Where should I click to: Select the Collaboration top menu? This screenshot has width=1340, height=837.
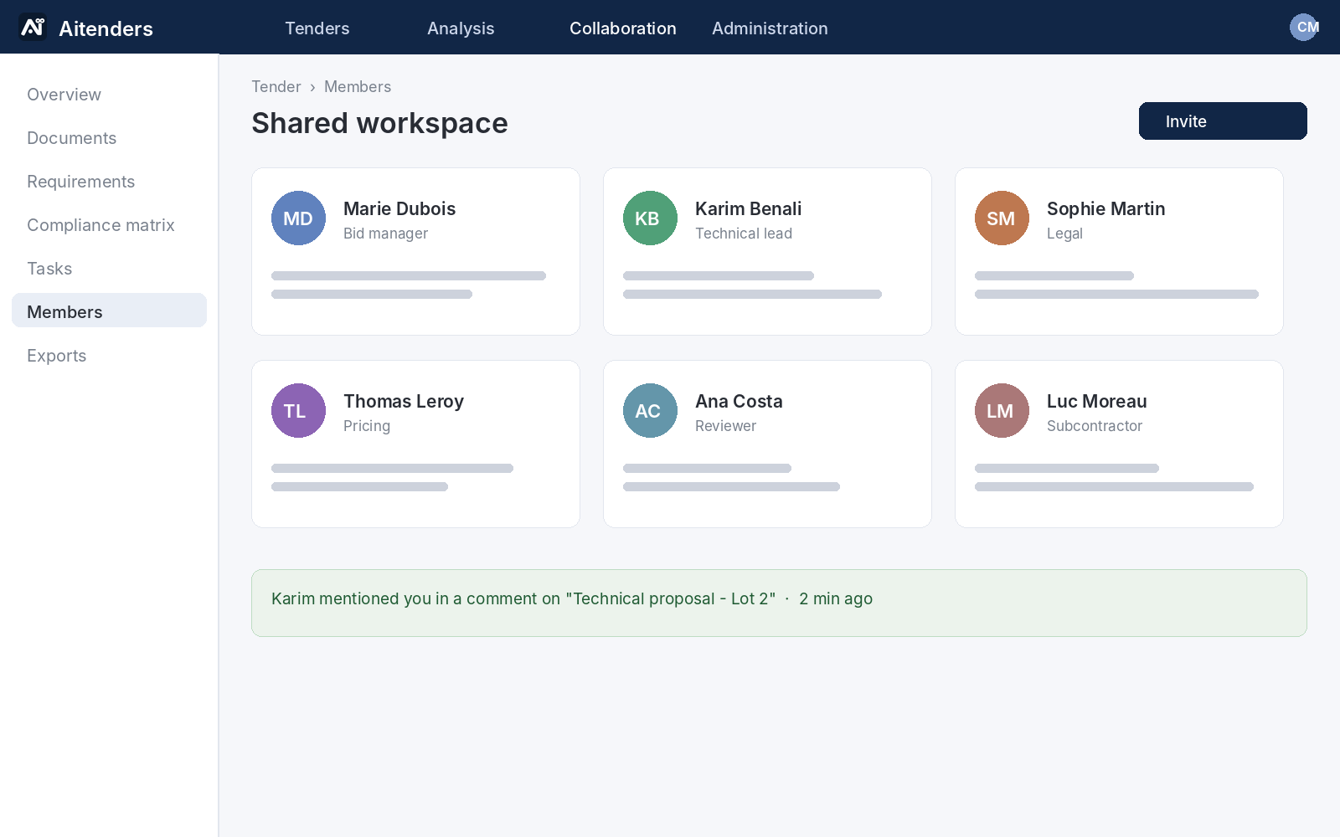[x=623, y=28]
